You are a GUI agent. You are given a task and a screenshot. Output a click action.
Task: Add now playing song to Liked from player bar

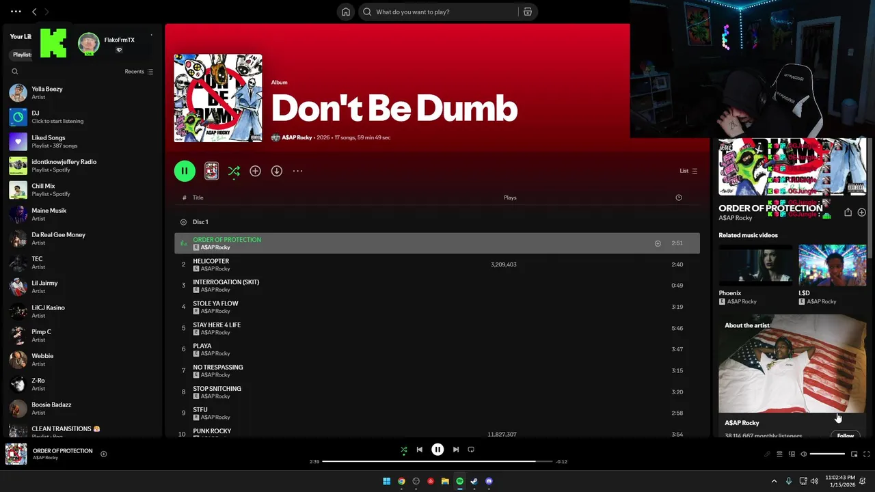(104, 454)
